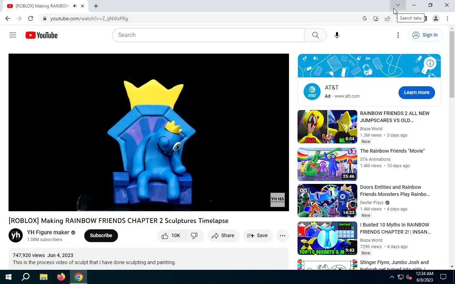Mute tab via speaker icon

click(x=75, y=6)
